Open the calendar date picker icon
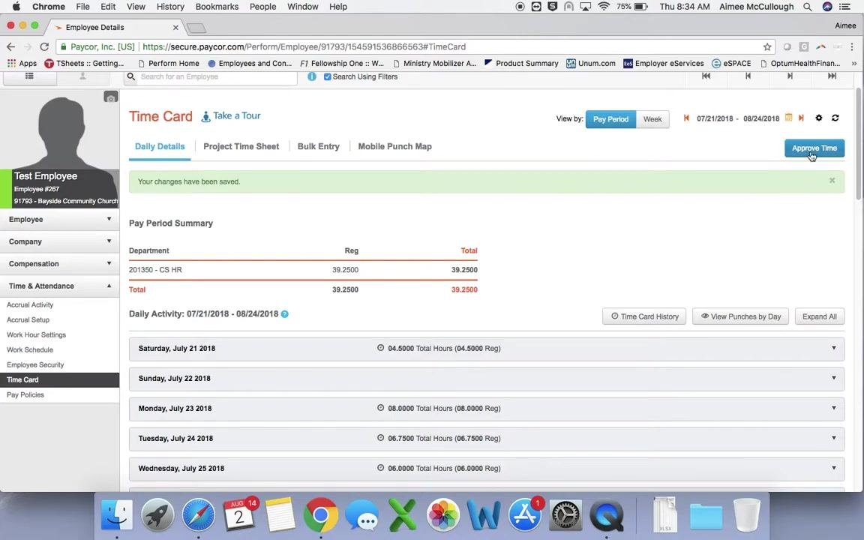The image size is (864, 540). tap(788, 118)
